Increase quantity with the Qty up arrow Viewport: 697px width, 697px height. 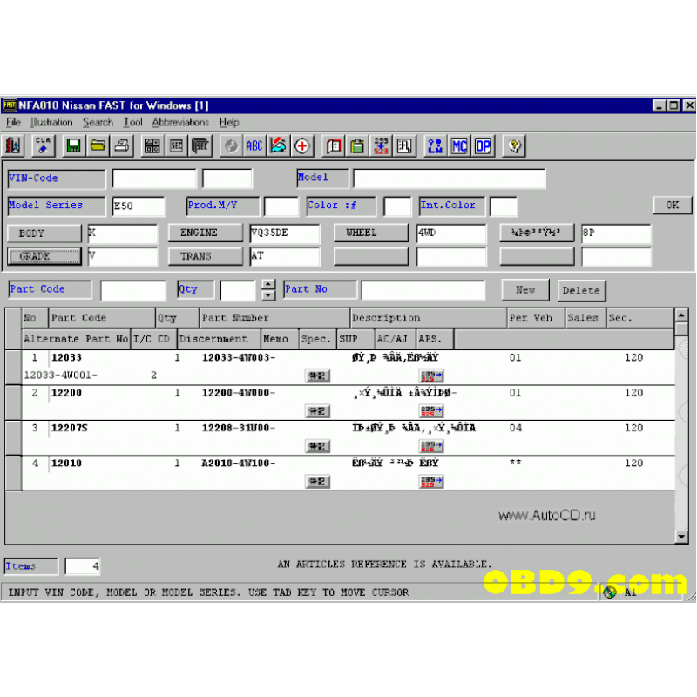(x=268, y=285)
